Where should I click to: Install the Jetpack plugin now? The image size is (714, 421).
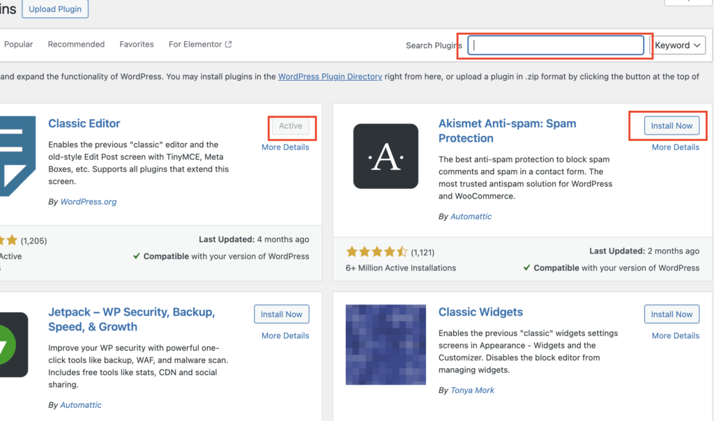pyautogui.click(x=282, y=314)
